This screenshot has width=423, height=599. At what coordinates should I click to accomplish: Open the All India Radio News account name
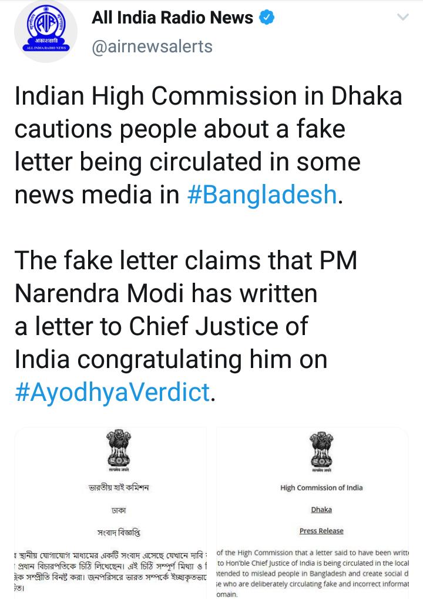pyautogui.click(x=172, y=18)
